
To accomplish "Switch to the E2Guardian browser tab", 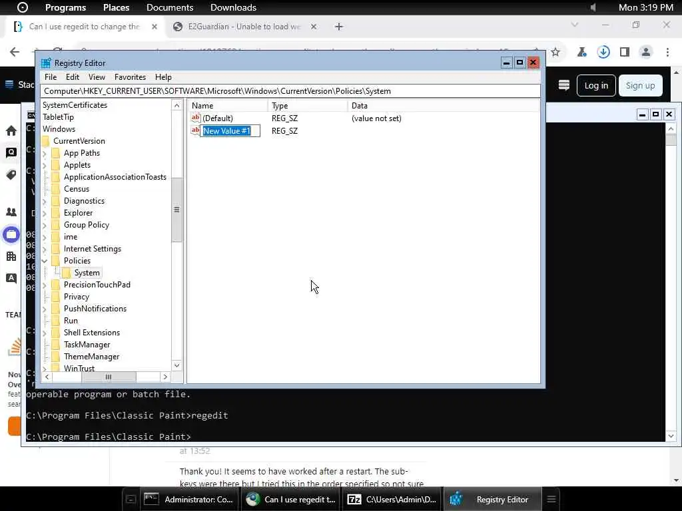I will click(244, 27).
